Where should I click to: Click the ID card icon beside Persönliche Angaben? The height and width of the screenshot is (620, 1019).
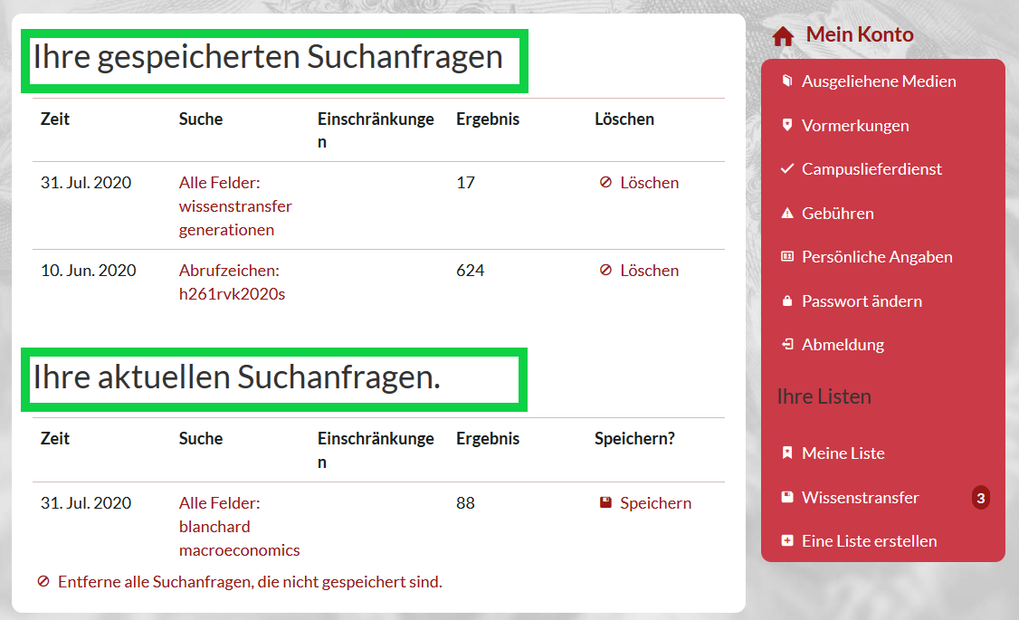pos(787,257)
